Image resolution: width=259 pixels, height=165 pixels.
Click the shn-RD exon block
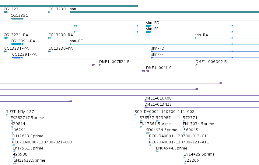pyautogui.click(x=149, y=26)
